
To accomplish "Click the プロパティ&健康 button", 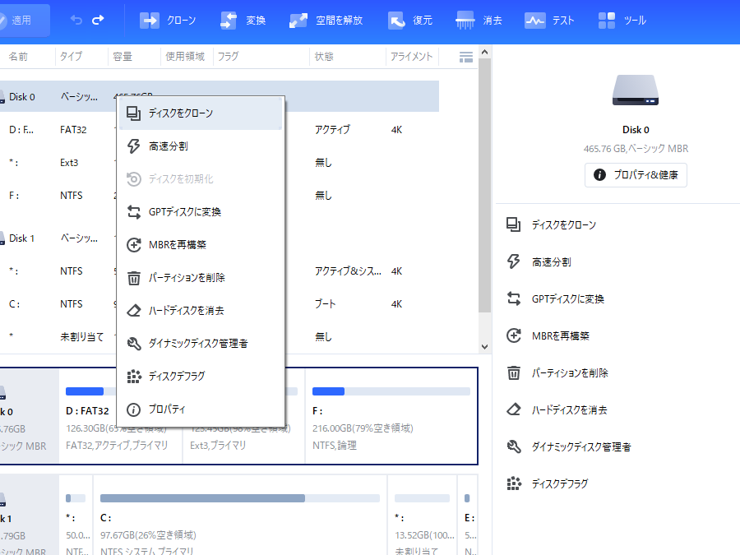I will click(x=636, y=175).
